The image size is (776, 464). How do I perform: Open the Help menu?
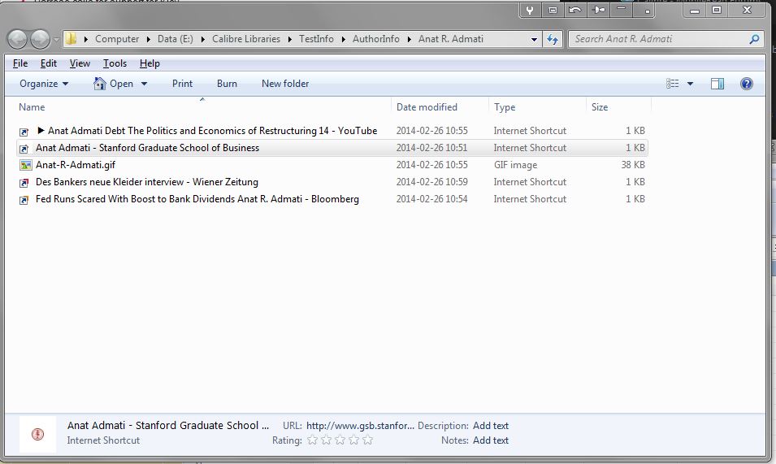tap(150, 63)
